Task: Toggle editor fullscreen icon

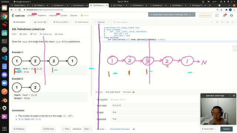Action: (233, 22)
